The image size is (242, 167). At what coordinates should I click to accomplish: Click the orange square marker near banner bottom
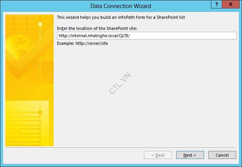(x=40, y=112)
